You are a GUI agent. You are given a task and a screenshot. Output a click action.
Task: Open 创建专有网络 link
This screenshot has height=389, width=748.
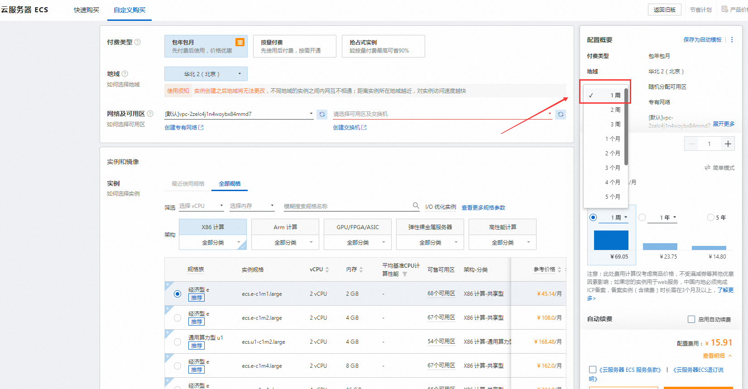(x=184, y=128)
